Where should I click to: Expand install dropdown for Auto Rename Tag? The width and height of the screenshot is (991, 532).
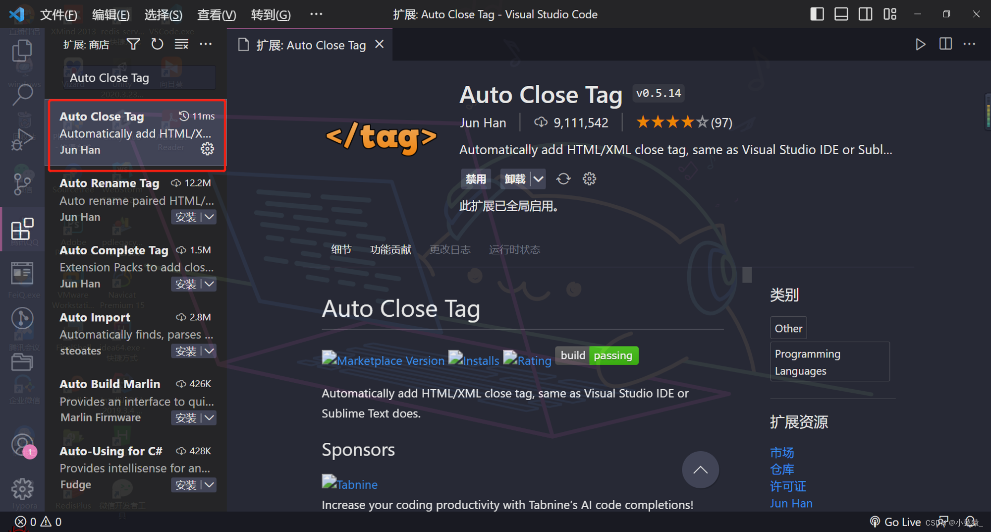coord(210,217)
